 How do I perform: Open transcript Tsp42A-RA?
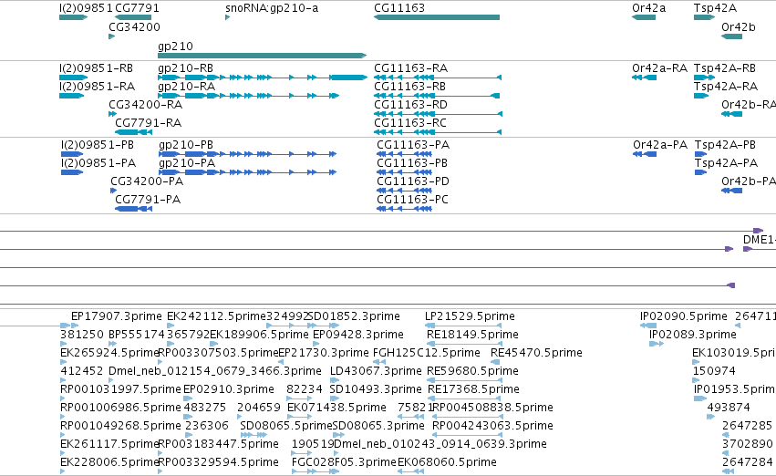[x=726, y=87]
